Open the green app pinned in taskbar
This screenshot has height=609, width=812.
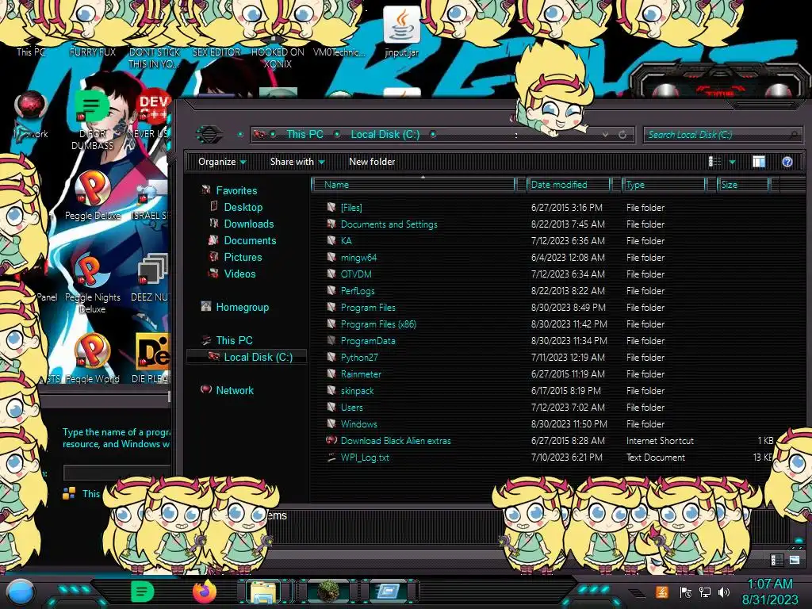[142, 592]
